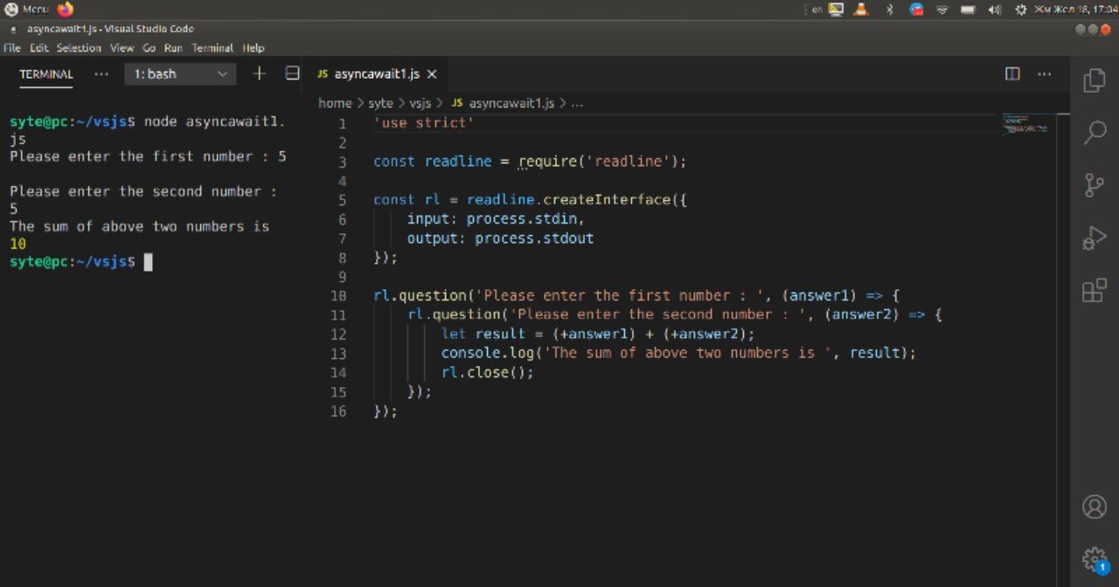Open the Selection menu
This screenshot has width=1119, height=587.
point(79,48)
